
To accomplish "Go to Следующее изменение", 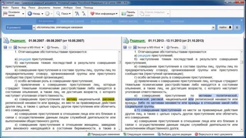I will pos(139,134).
